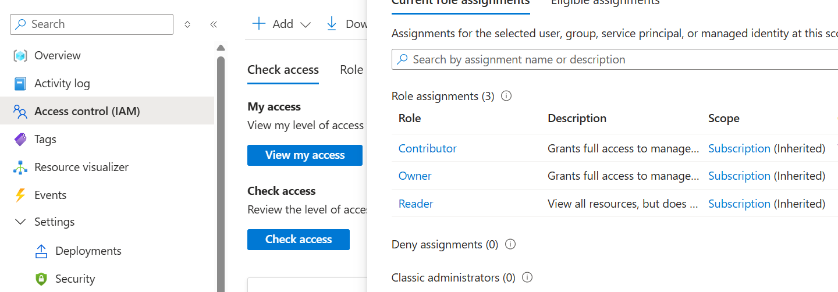Image resolution: width=838 pixels, height=292 pixels.
Task: Show info for Role assignments count
Action: (x=506, y=96)
